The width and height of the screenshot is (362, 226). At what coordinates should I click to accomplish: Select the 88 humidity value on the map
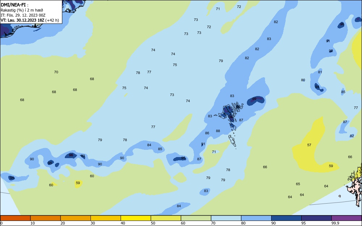[218, 131]
